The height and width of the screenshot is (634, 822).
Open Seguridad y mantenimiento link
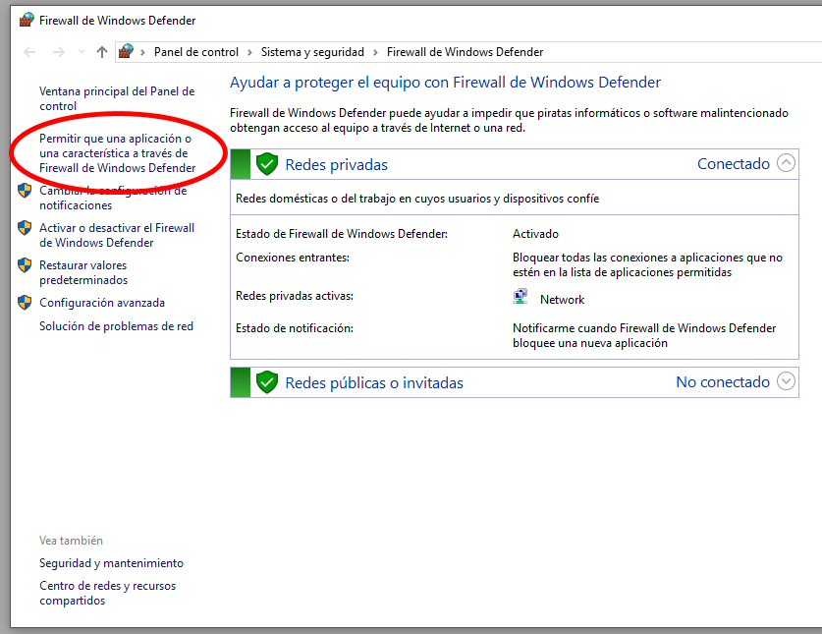111,563
